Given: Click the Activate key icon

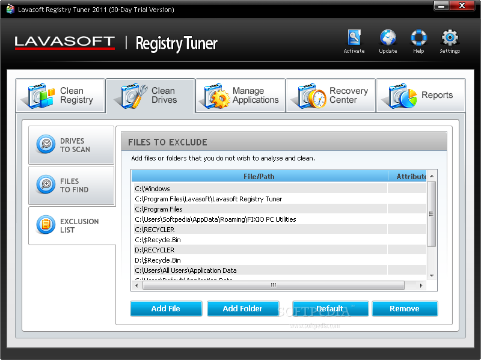Looking at the screenshot, I should [x=354, y=38].
